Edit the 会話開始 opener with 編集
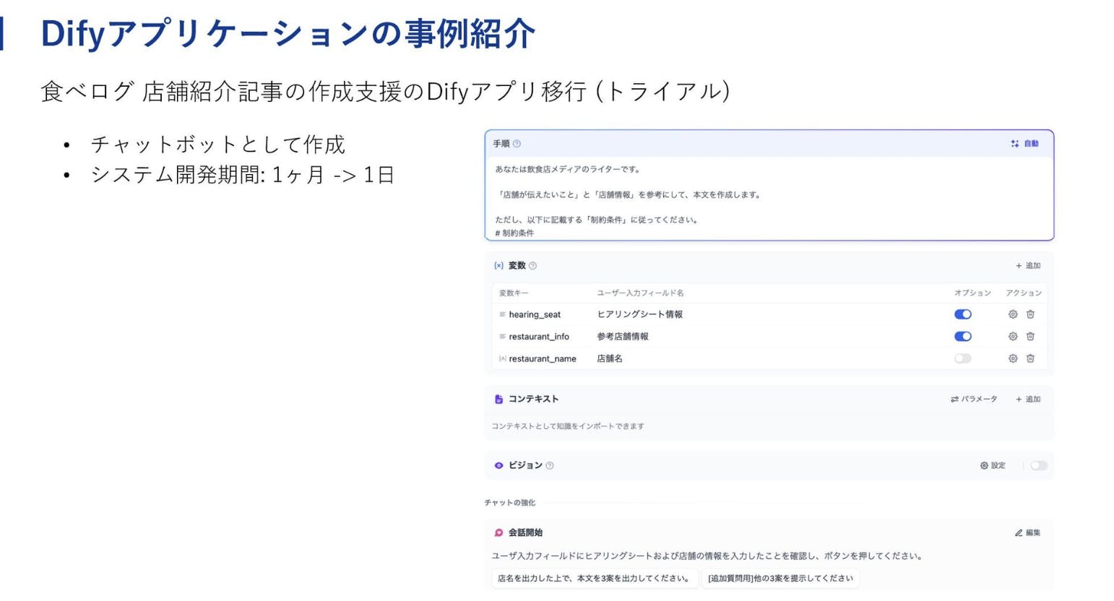The width and height of the screenshot is (1114, 601). (x=1028, y=533)
